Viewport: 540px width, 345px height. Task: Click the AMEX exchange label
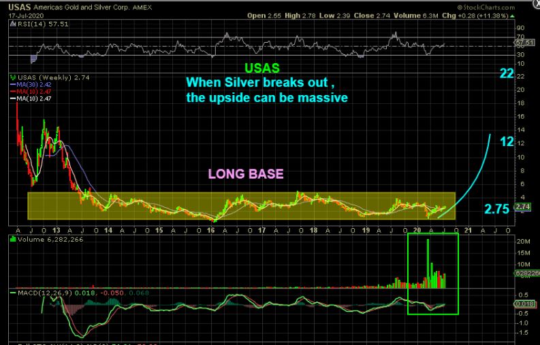(142, 7)
